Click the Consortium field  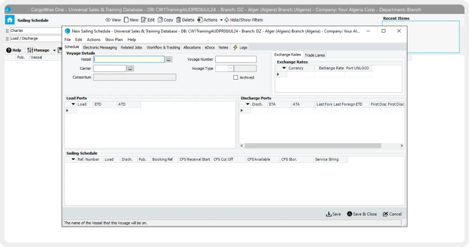[x=134, y=77]
